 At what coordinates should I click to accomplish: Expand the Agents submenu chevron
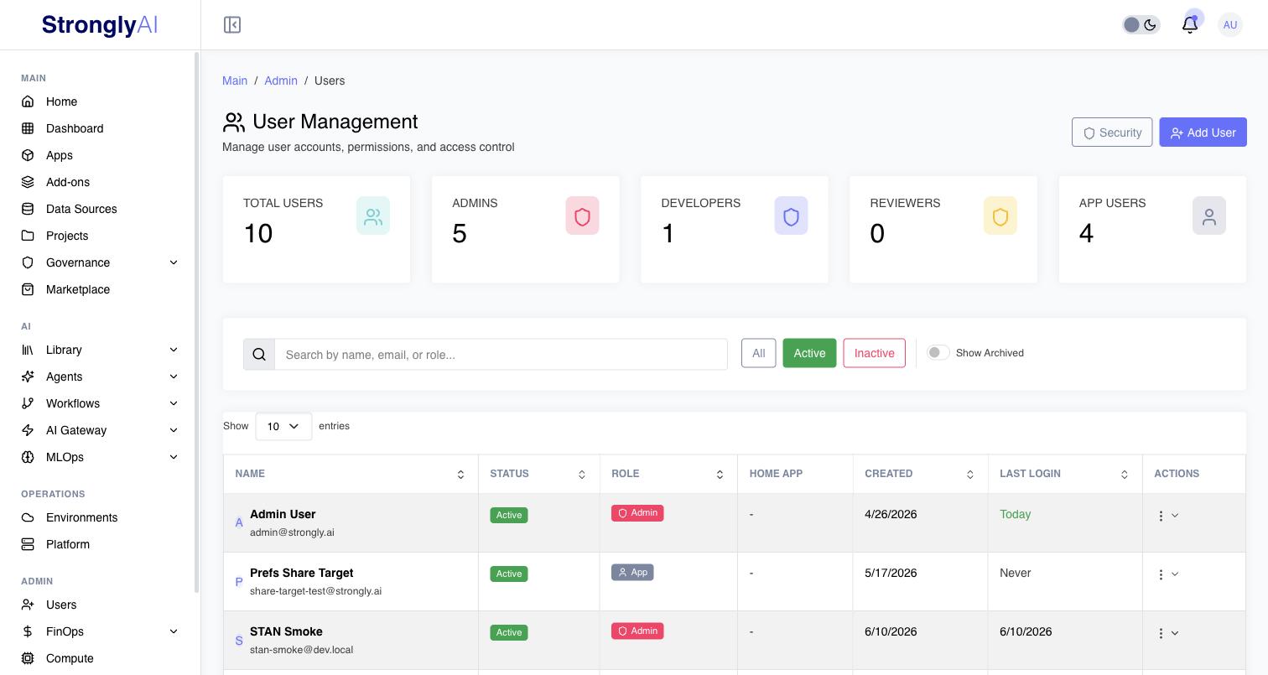pyautogui.click(x=174, y=376)
